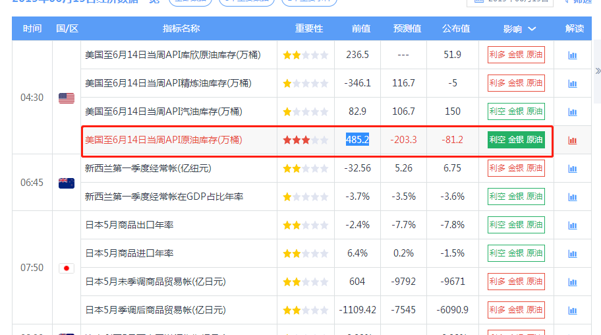
Task: Open 美国至6月14日当周API精炼油库存(万桶) link
Action: [x=168, y=83]
